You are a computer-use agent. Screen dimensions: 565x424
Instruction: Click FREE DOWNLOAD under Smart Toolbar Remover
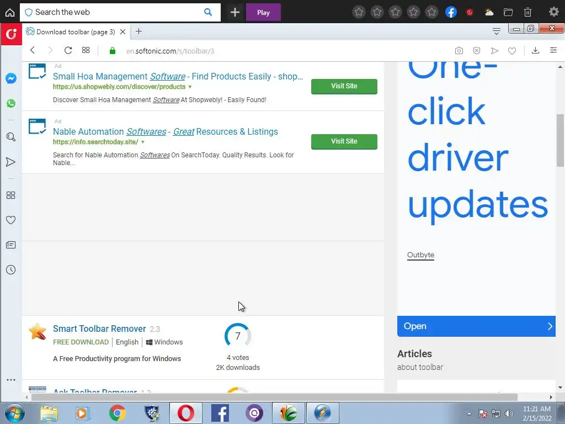pos(81,342)
